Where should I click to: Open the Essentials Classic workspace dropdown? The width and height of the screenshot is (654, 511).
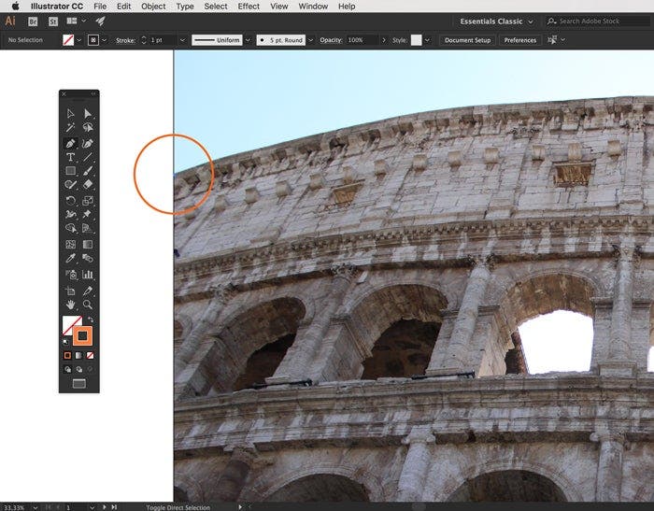[495, 21]
